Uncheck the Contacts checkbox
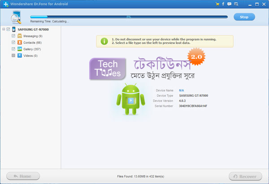The image size is (269, 184). (13, 43)
